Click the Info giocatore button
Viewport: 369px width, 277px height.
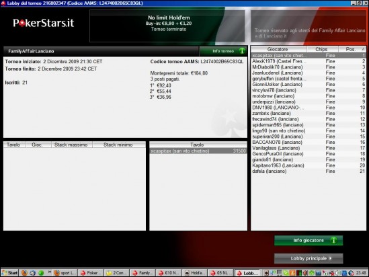(x=309, y=241)
